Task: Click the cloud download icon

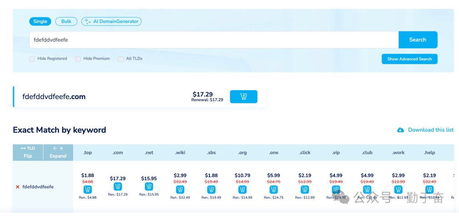Action: [400, 130]
